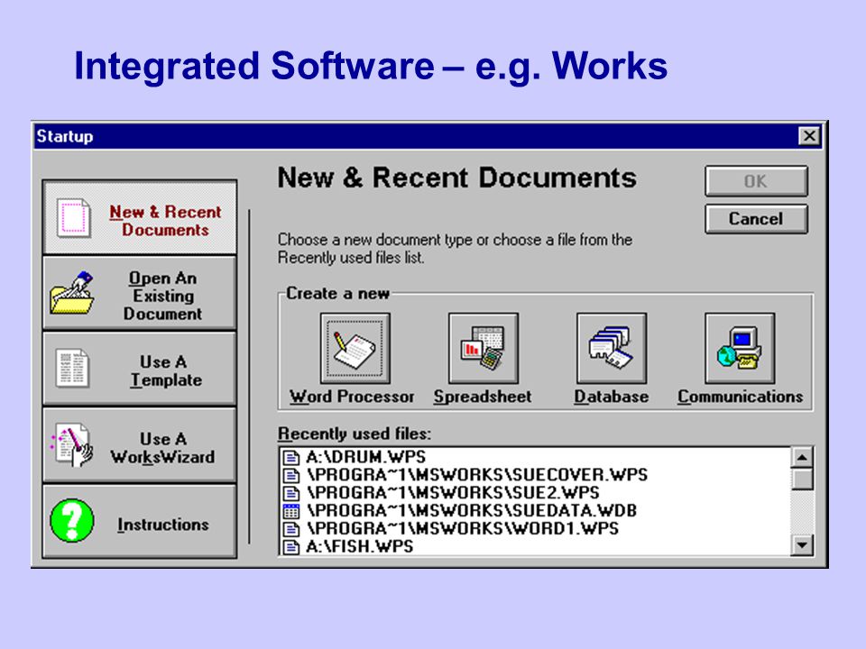Create a new Database icon
The width and height of the screenshot is (866, 649).
[x=612, y=348]
